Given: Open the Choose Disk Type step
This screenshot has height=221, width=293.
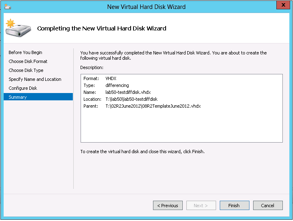Looking at the screenshot, I should (26, 70).
